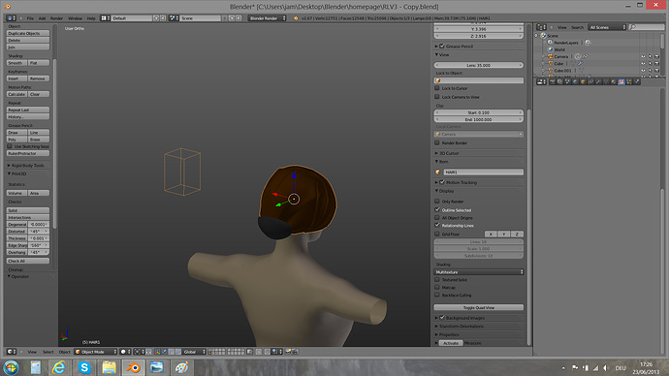The image size is (669, 376).
Task: Toggle the Render Border checkbox
Action: click(437, 142)
